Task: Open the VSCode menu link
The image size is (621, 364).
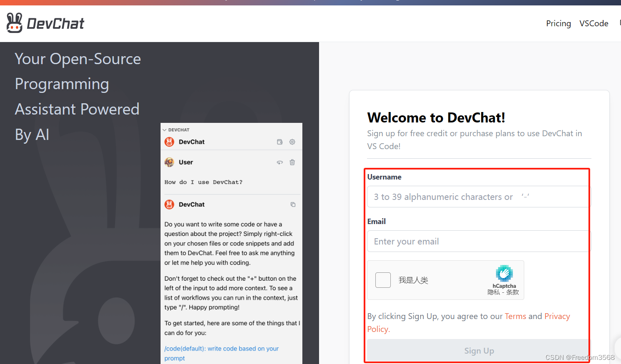Action: click(594, 23)
